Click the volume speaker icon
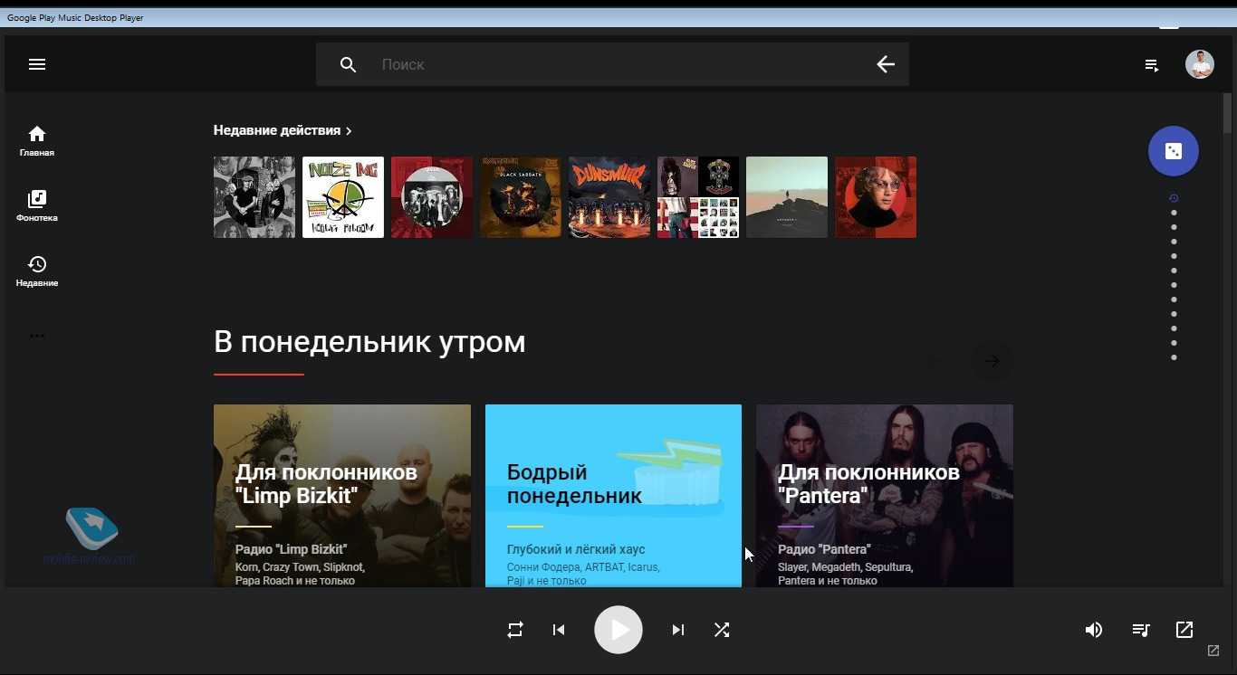Viewport: 1237px width, 675px height. [x=1094, y=630]
